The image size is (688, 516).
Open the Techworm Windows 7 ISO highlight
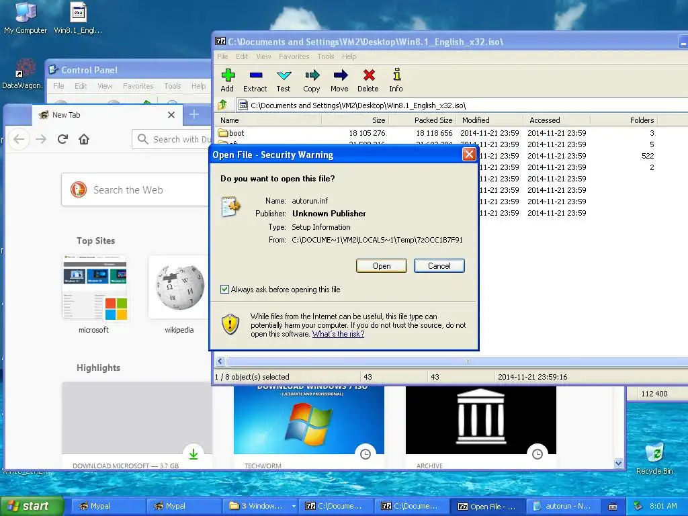point(309,420)
